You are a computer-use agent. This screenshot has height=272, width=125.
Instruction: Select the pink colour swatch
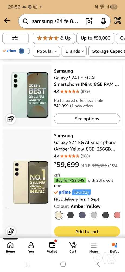[117, 215]
